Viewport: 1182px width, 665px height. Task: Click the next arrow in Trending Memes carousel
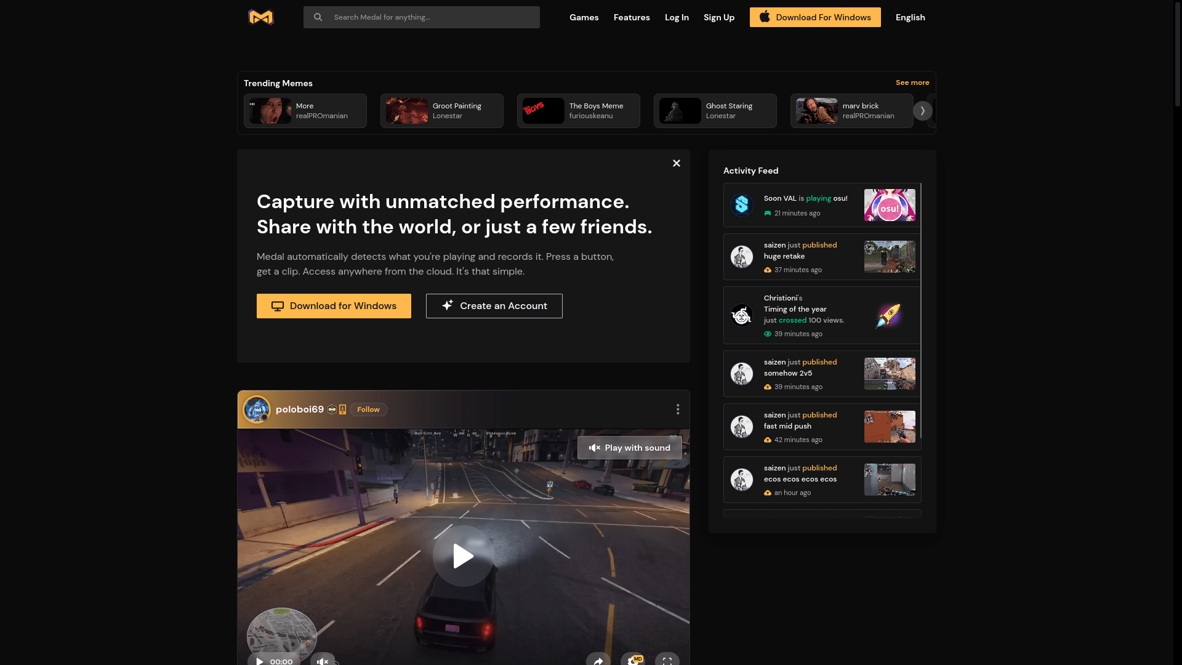(x=922, y=111)
